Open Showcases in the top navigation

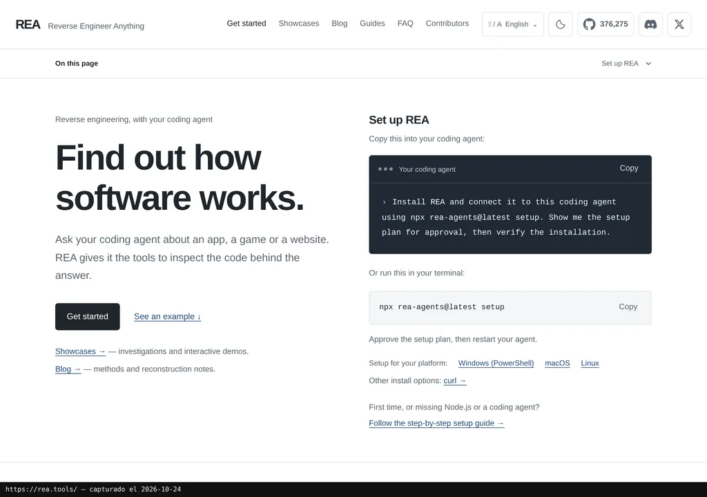tap(298, 23)
